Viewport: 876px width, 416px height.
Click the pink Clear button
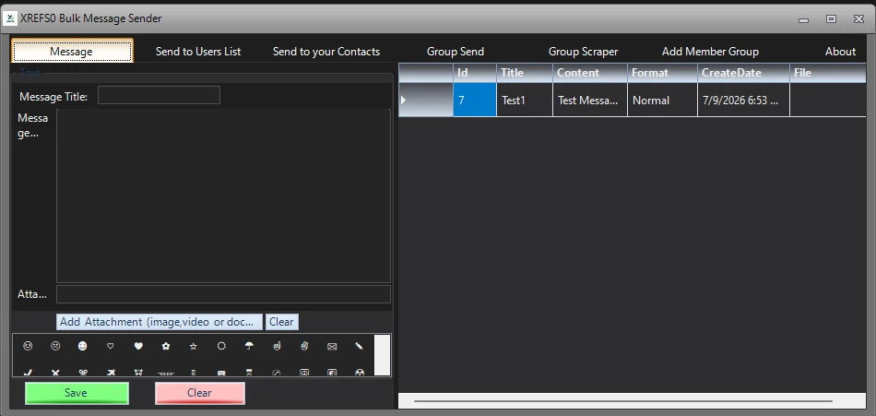[x=200, y=393]
